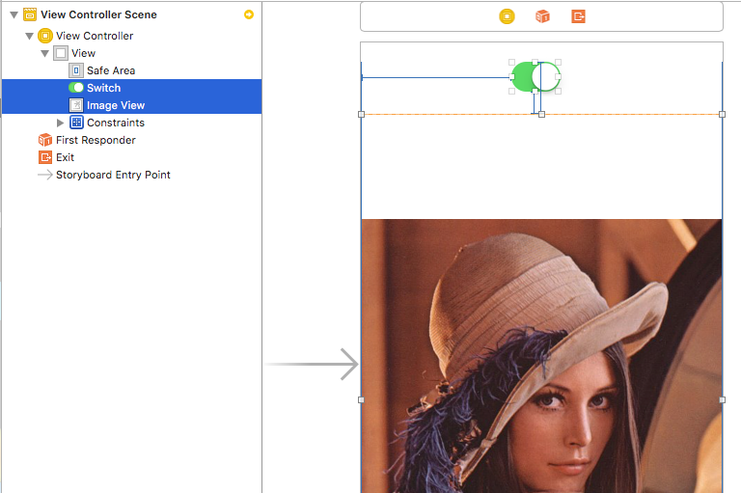Click the blue Constraints grid icon

76,123
